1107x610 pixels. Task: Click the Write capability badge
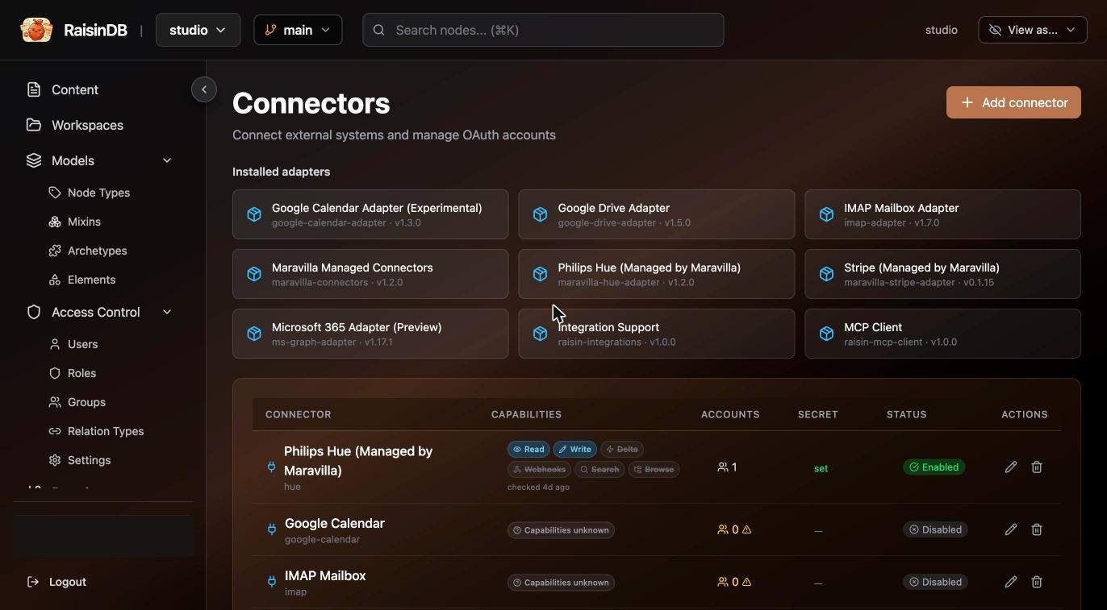coord(575,449)
